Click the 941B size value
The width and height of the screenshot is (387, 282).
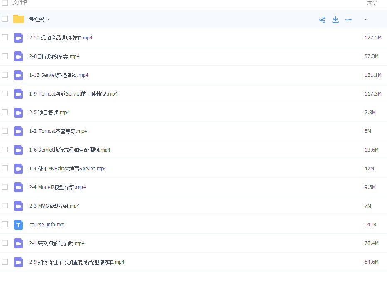(370, 225)
